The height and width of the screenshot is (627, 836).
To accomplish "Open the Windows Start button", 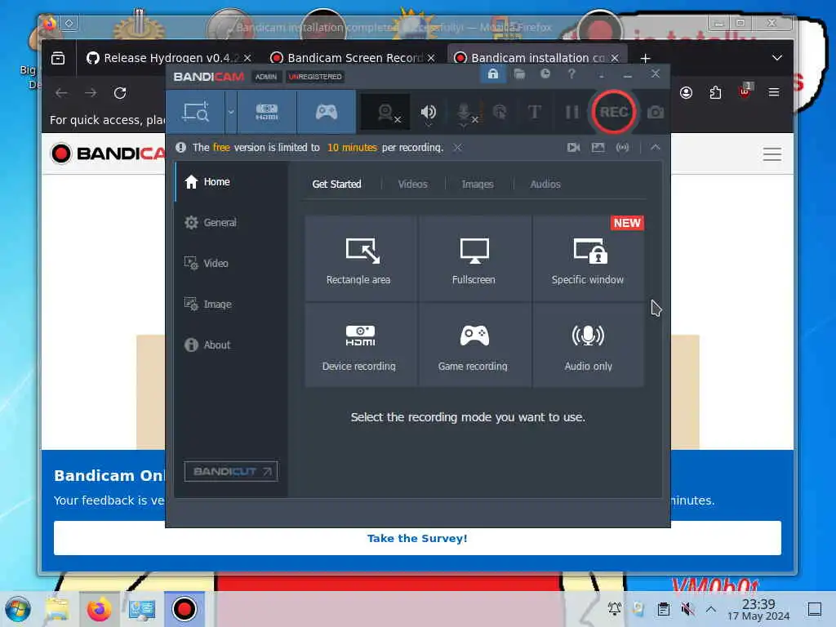I will 18,609.
